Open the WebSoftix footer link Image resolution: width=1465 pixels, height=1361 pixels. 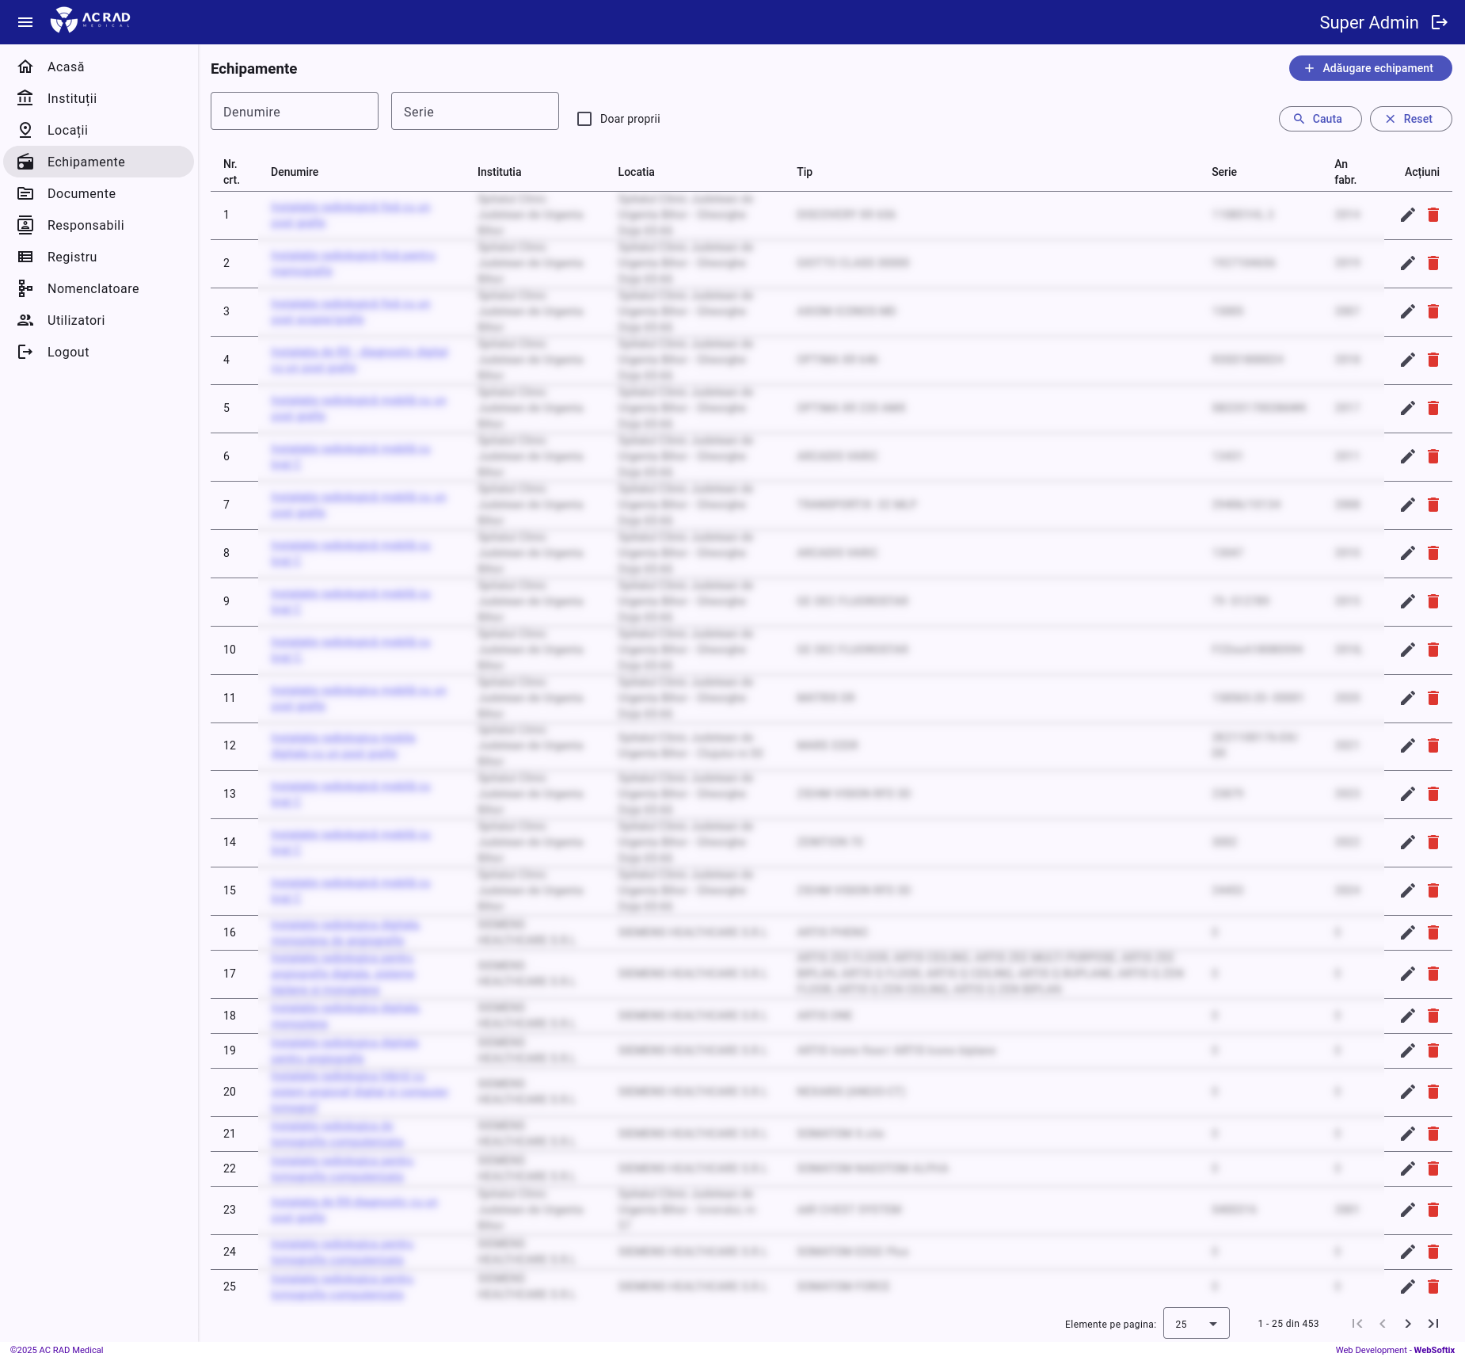[1434, 1350]
